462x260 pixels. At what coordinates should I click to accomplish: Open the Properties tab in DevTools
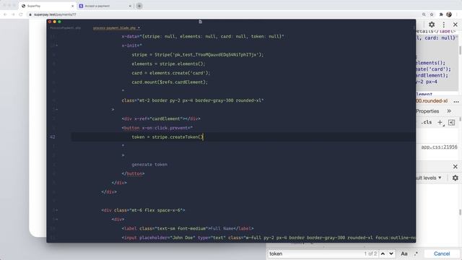(427, 111)
